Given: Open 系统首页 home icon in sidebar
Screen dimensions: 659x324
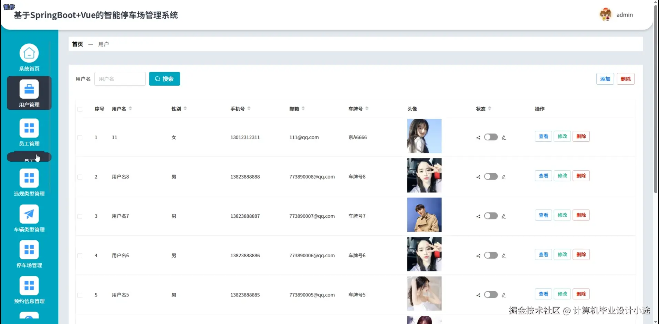Looking at the screenshot, I should (29, 53).
